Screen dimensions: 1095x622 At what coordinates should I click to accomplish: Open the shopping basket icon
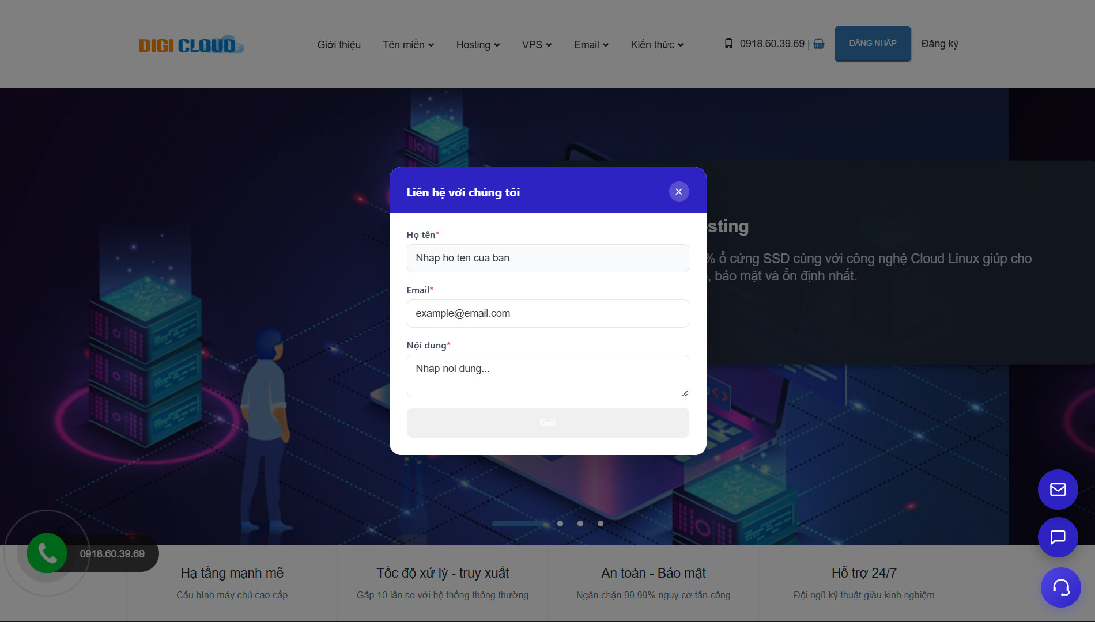819,44
